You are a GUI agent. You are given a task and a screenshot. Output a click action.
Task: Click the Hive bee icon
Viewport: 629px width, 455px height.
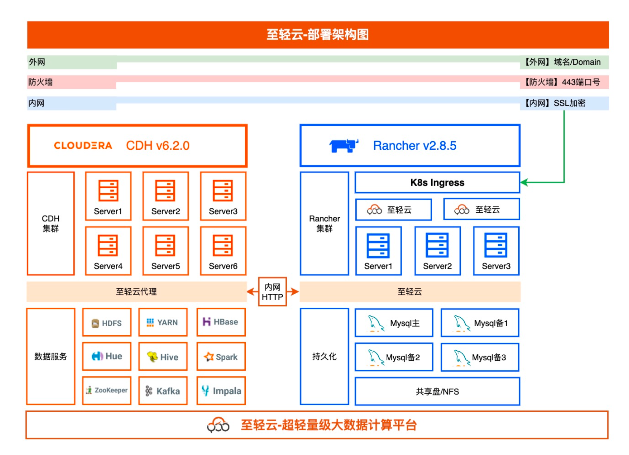click(x=153, y=356)
